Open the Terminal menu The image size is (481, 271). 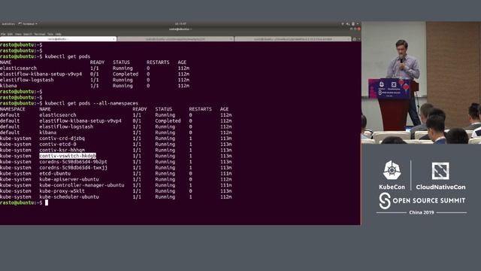(40, 34)
